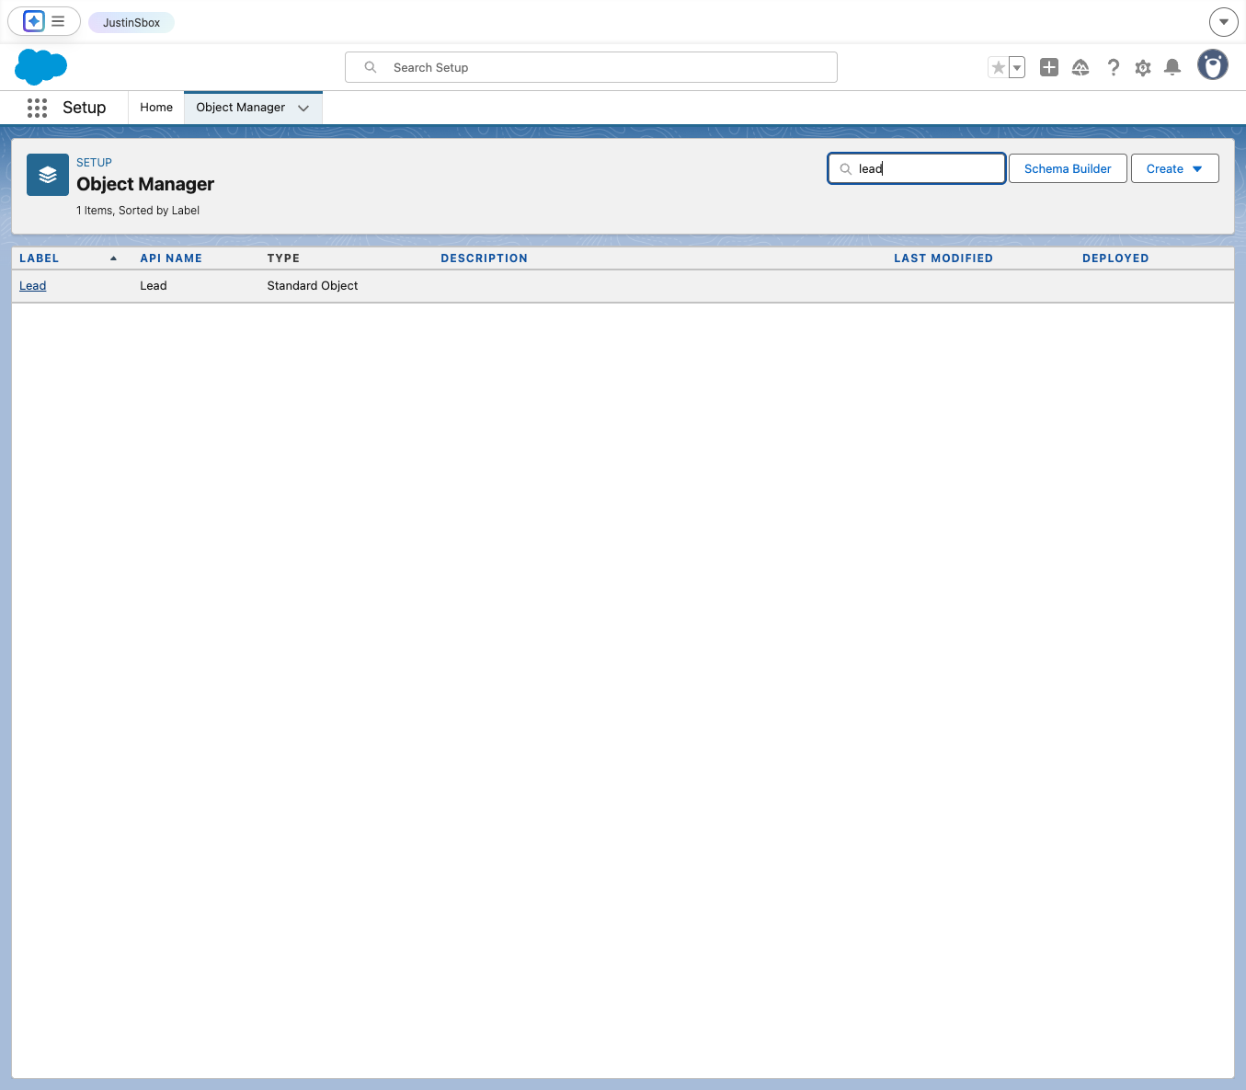Open the favorites list dropdown arrow
The height and width of the screenshot is (1090, 1246).
click(x=1017, y=67)
